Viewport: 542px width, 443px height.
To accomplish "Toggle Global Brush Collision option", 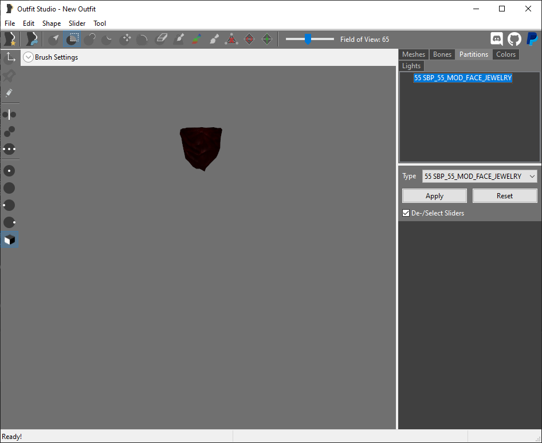I will 9,149.
